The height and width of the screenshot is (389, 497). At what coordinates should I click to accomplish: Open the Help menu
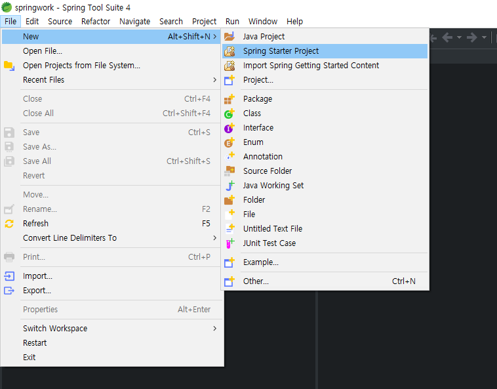pyautogui.click(x=295, y=21)
